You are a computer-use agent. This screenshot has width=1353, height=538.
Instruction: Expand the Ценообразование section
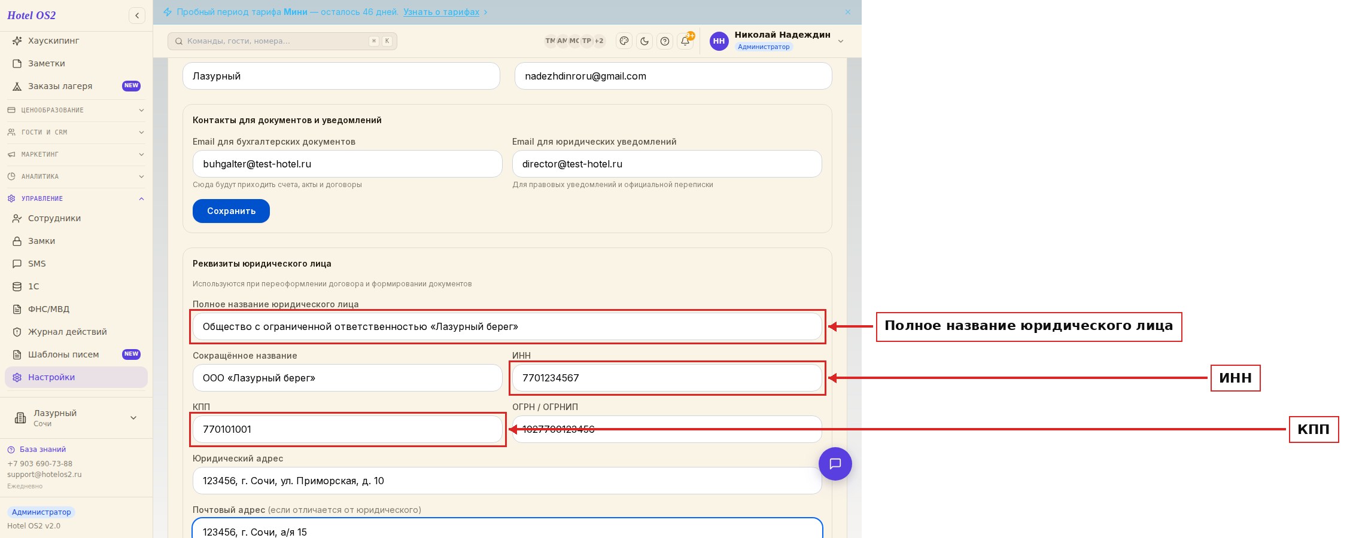point(76,110)
